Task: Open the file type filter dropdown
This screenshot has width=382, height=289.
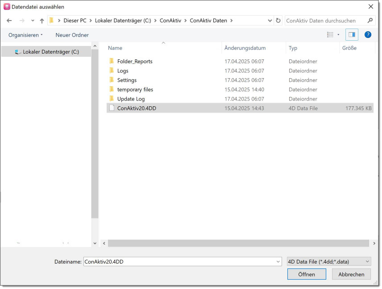Action: pos(328,262)
